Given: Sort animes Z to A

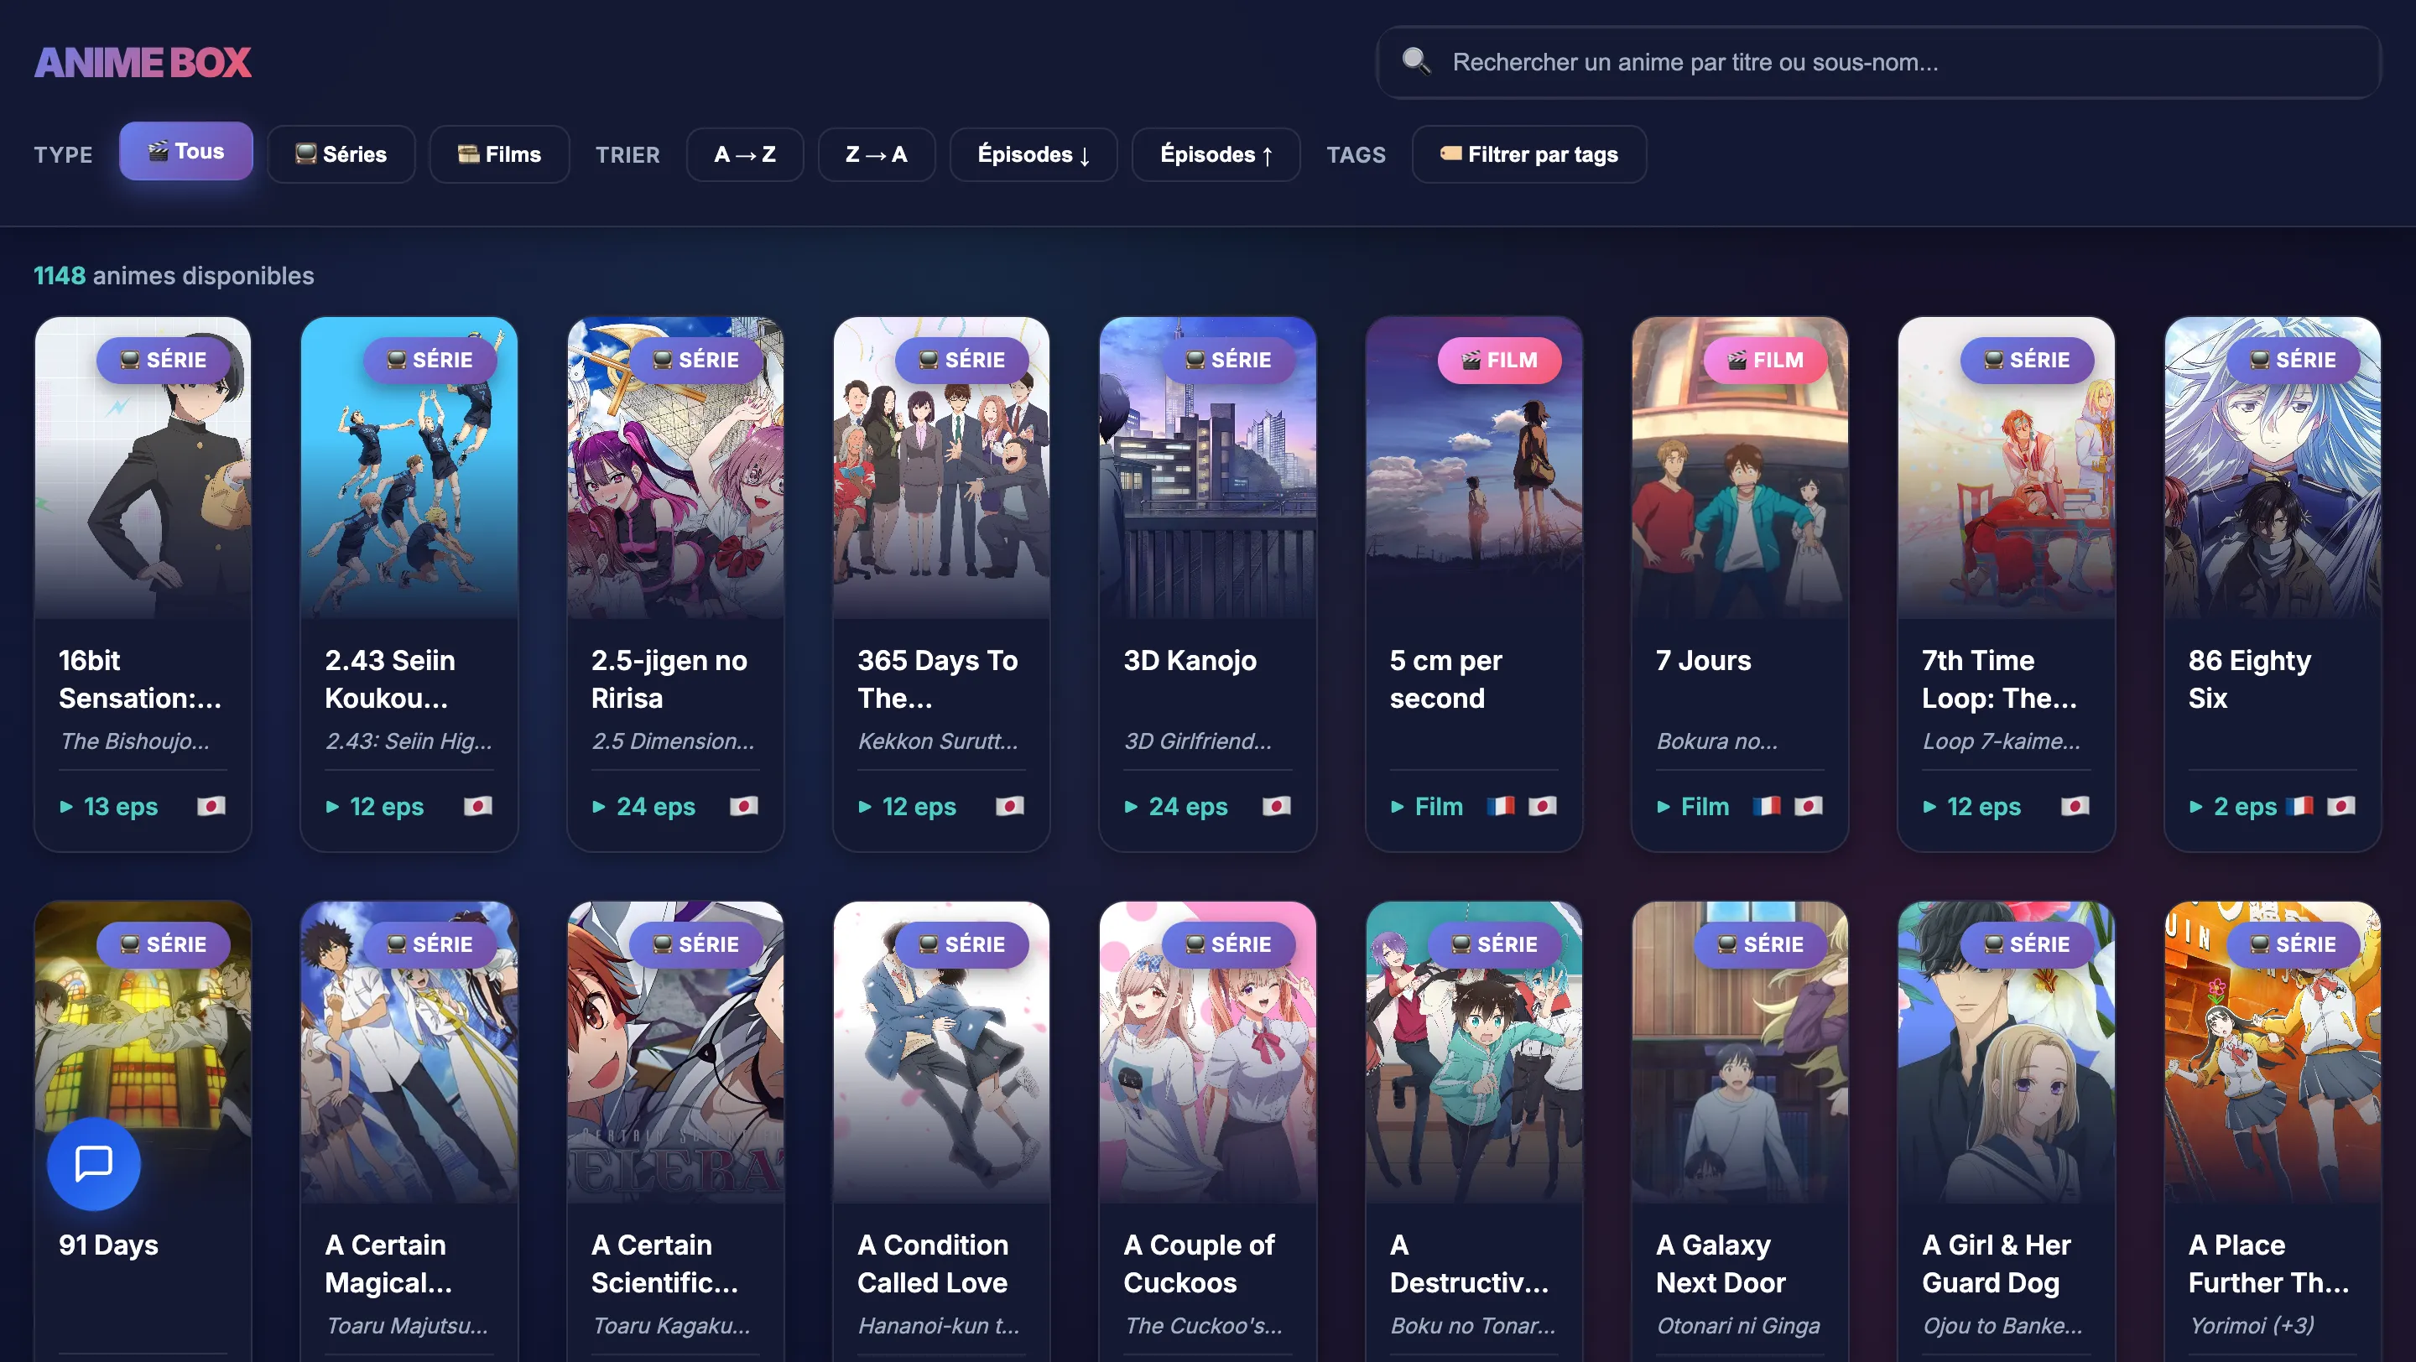Looking at the screenshot, I should coord(876,153).
